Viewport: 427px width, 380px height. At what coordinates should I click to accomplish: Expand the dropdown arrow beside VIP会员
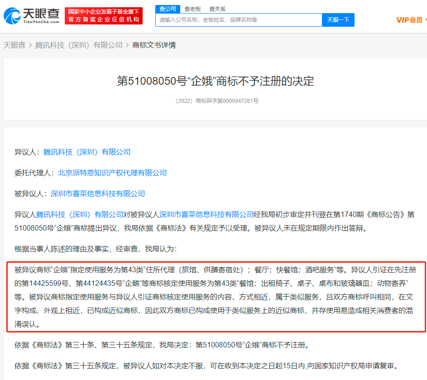(426, 20)
